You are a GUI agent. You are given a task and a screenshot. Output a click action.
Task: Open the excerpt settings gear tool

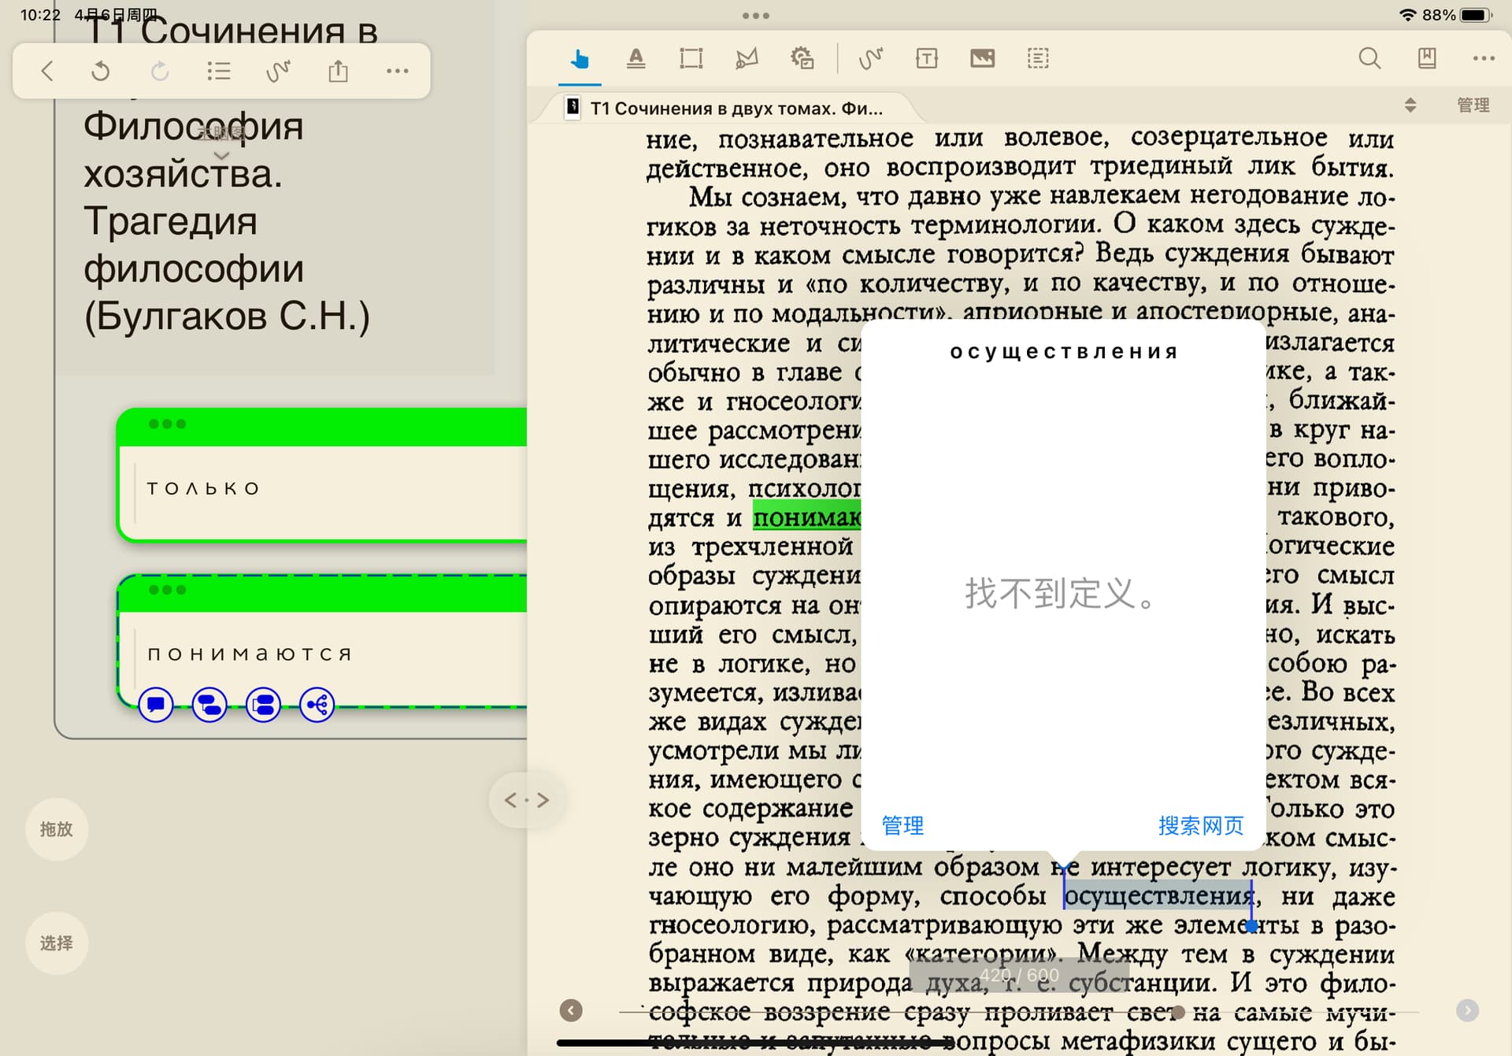802,59
